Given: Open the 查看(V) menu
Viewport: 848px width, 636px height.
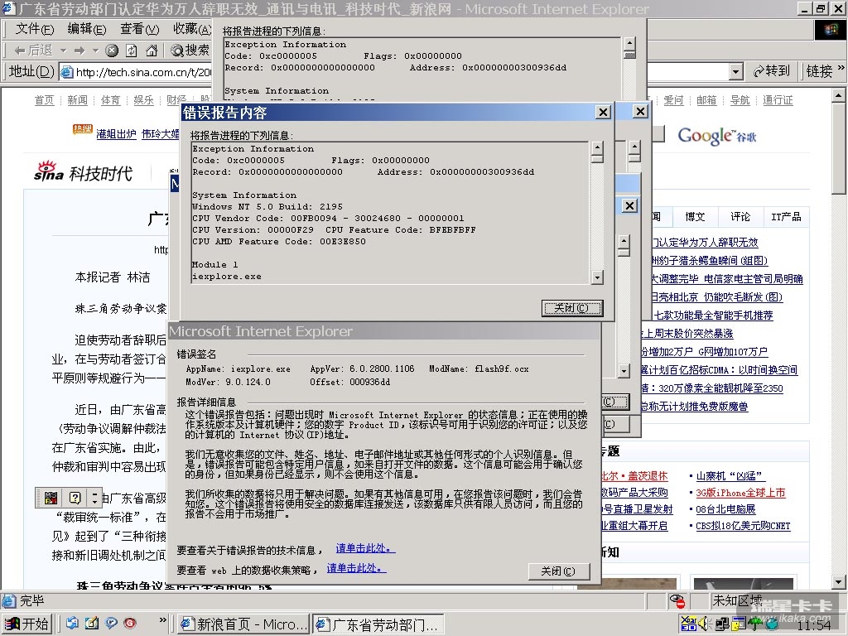Looking at the screenshot, I should point(139,29).
